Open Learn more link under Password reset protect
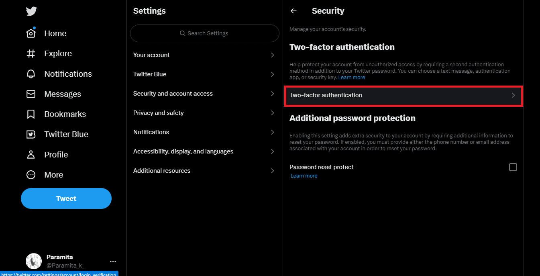Screen dimensions: 540x276 pos(304,176)
